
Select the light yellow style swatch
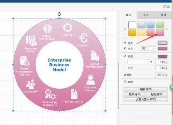142,33
